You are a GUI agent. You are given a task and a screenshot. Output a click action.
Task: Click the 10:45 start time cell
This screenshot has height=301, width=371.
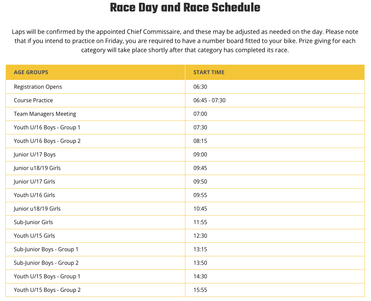click(x=200, y=209)
